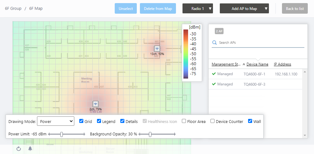Open the notifications bell icon
Image resolution: width=314 pixels, height=154 pixels.
pyautogui.click(x=30, y=148)
